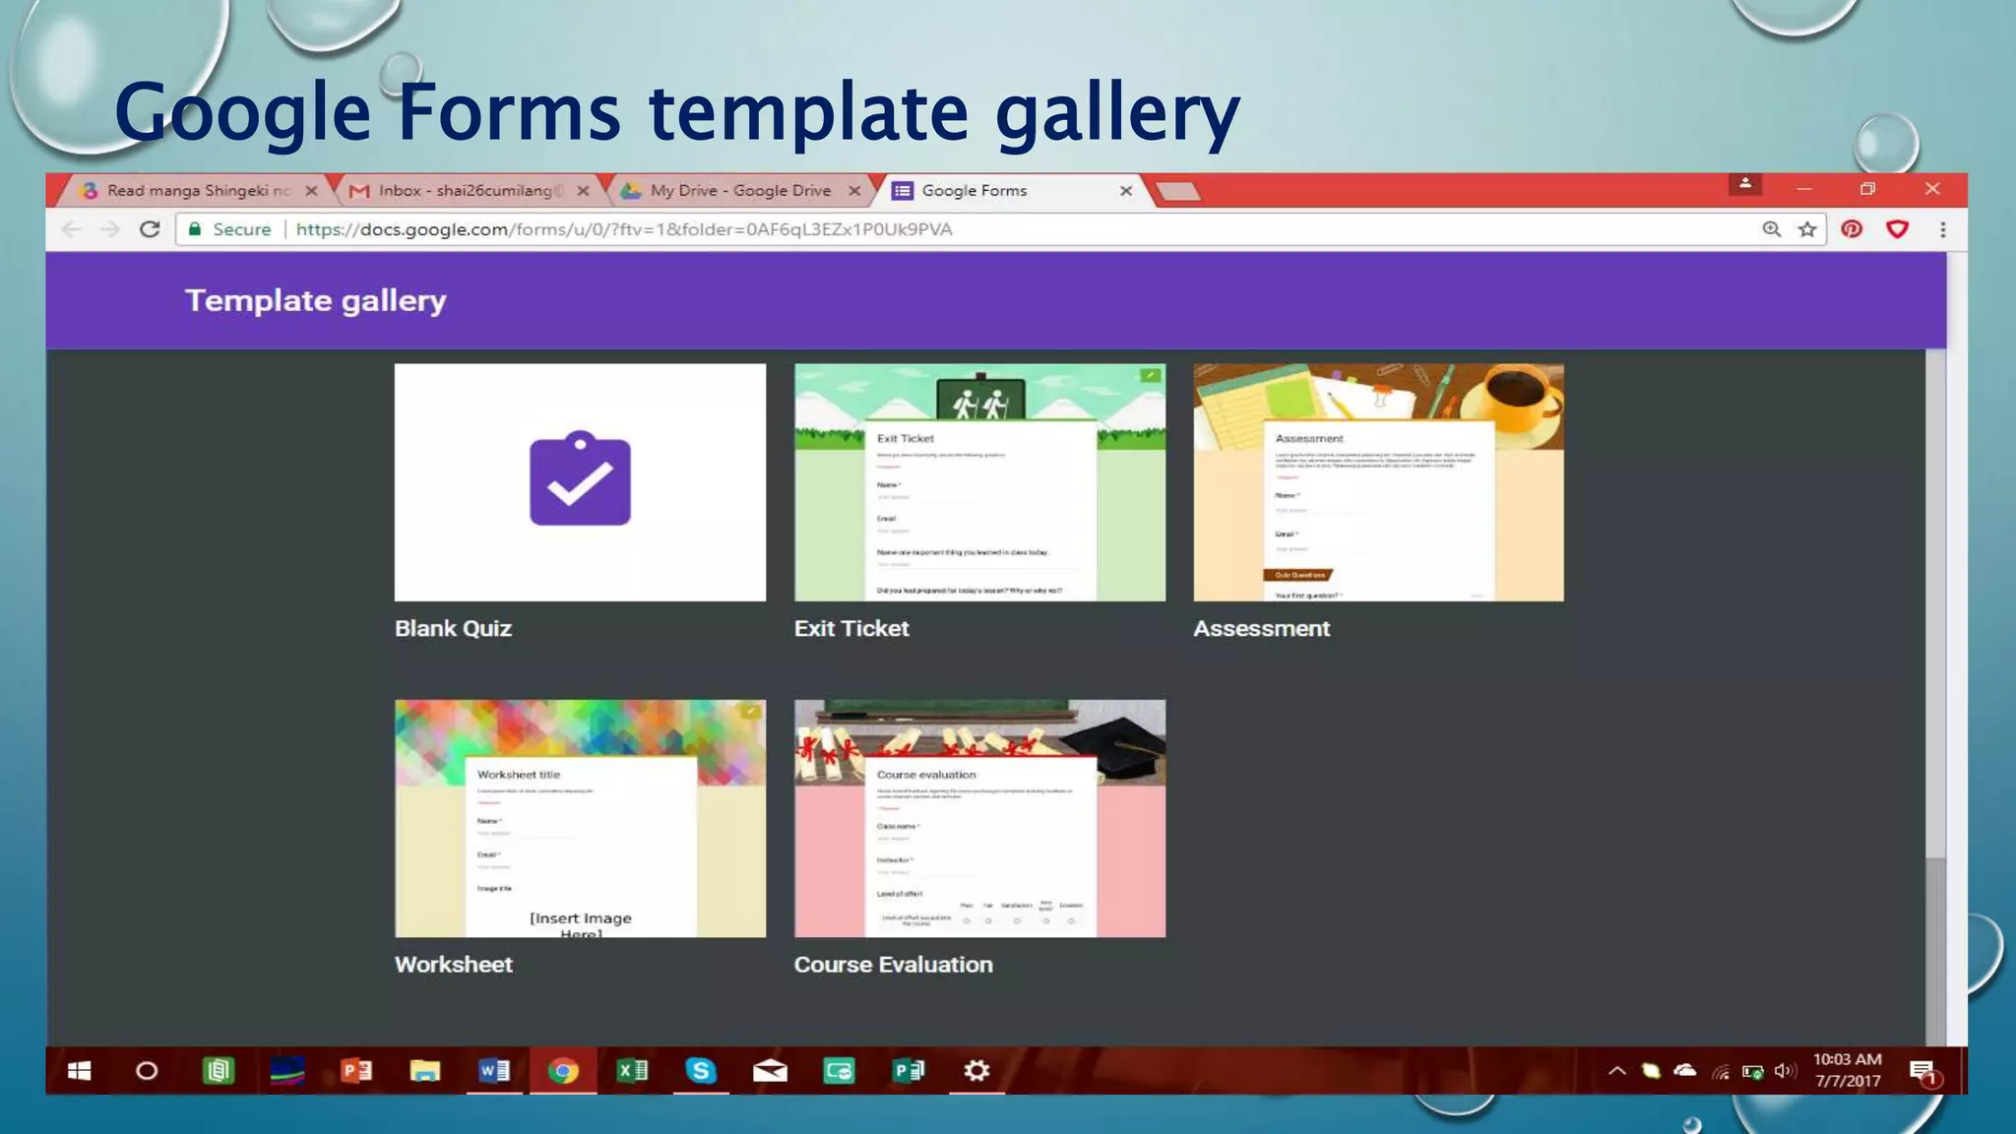The width and height of the screenshot is (2016, 1134).
Task: Click the Blank Quiz label
Action: point(453,629)
